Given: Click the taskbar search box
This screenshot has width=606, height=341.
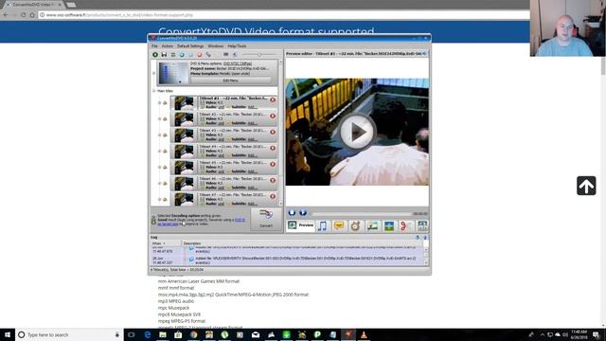Looking at the screenshot, I should coord(69,334).
